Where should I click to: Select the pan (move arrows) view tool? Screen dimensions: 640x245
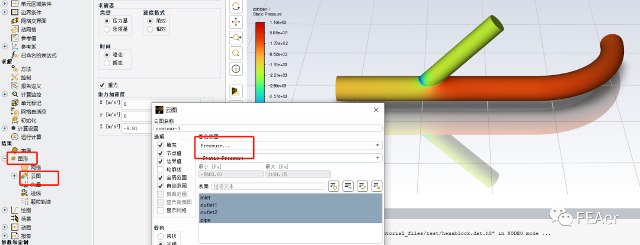click(236, 22)
